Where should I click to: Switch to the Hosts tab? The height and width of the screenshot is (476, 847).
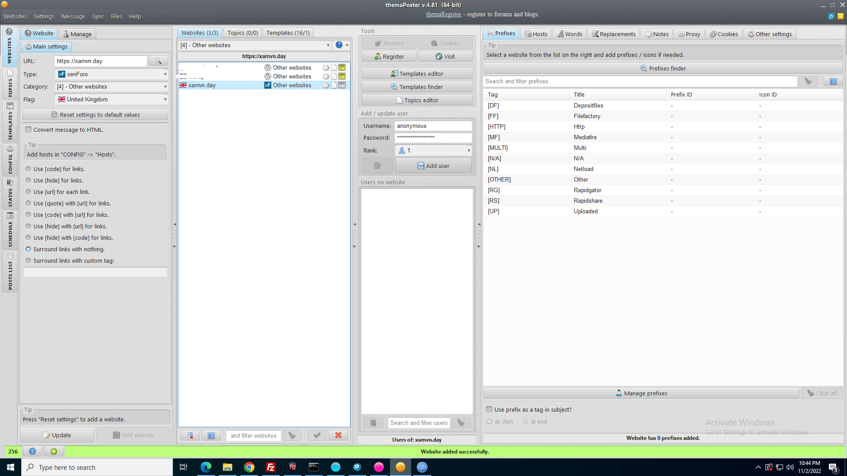(536, 34)
